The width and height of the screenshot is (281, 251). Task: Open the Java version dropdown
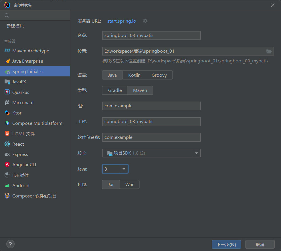point(115,169)
